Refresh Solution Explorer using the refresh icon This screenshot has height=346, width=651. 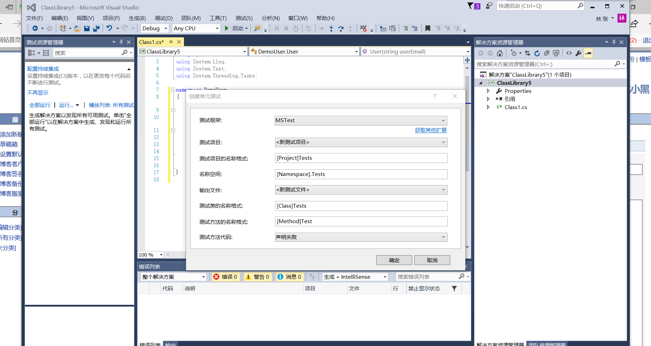[537, 53]
